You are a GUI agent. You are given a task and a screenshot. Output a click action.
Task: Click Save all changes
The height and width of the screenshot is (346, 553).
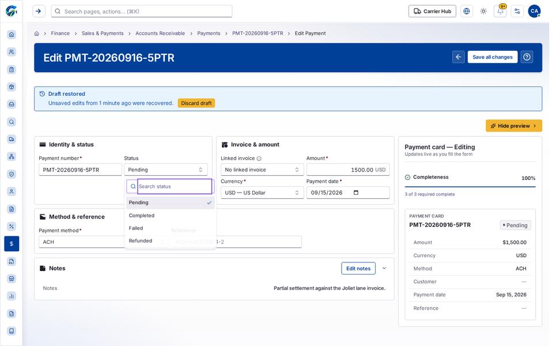(x=493, y=57)
